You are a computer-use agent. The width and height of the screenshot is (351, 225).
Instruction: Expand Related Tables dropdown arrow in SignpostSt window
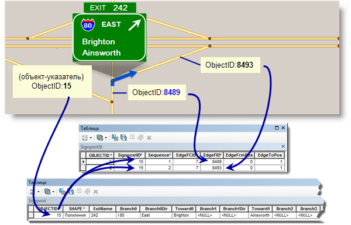click(x=106, y=138)
